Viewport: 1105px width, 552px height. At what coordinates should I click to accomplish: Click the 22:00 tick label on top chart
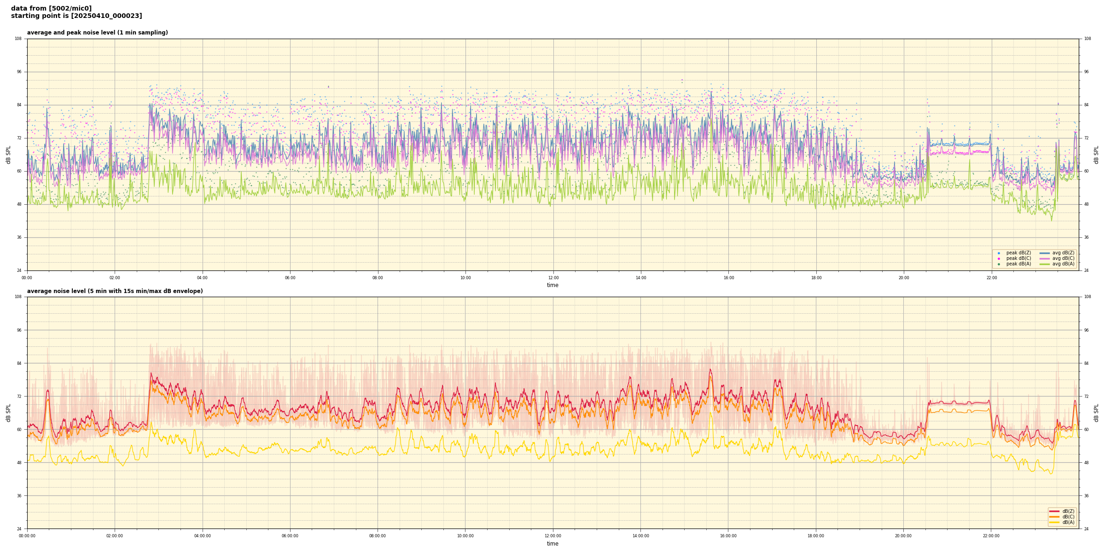click(x=991, y=278)
